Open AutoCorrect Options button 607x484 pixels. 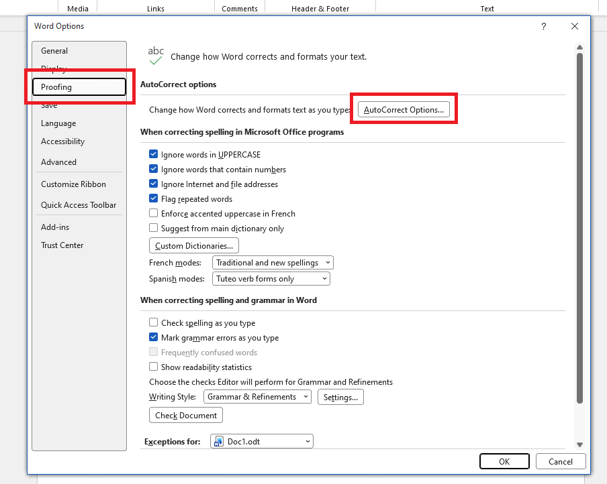(404, 110)
